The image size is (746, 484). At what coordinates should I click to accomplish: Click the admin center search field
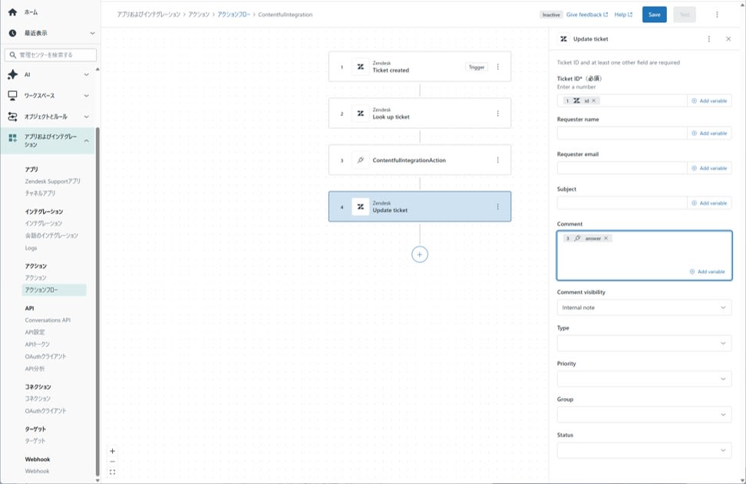pos(51,55)
